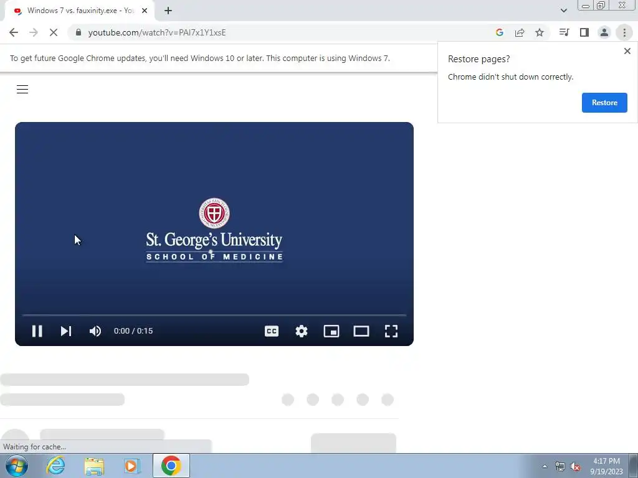638x478 pixels.
Task: Click Show desktop button at taskbar end
Action: coord(634,466)
